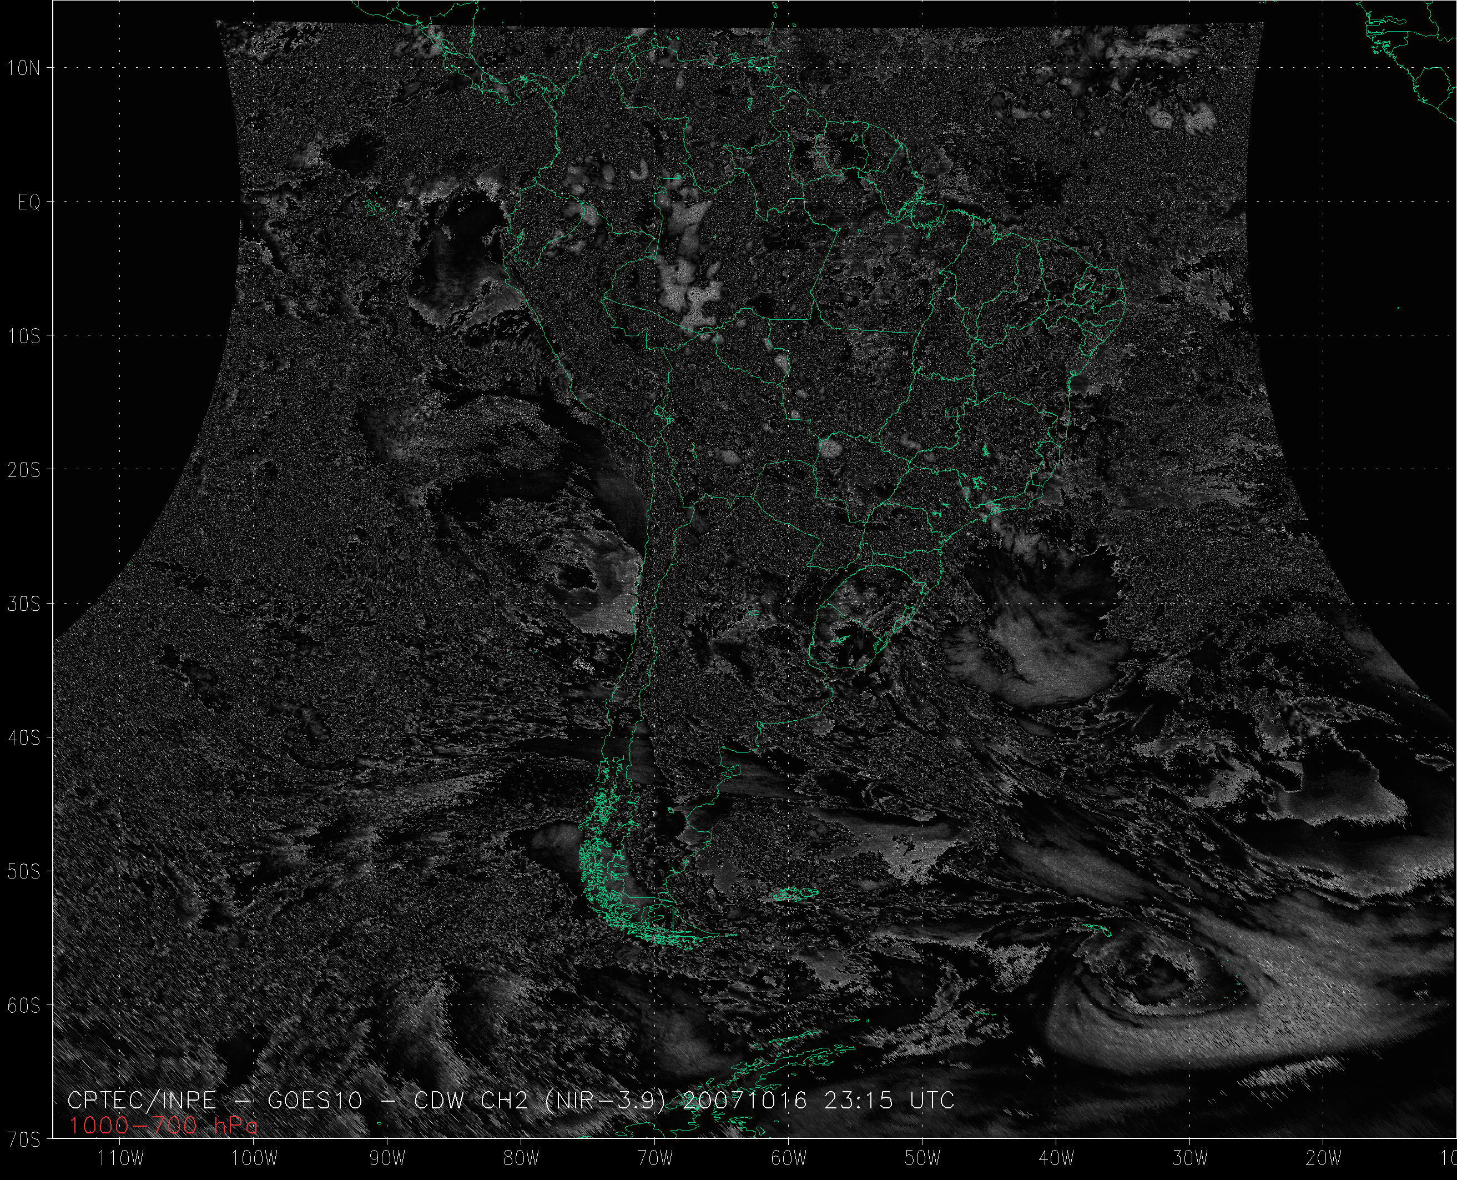Screen dimensions: 1457x1180
Task: Click the 10N latitude label
Action: click(24, 68)
